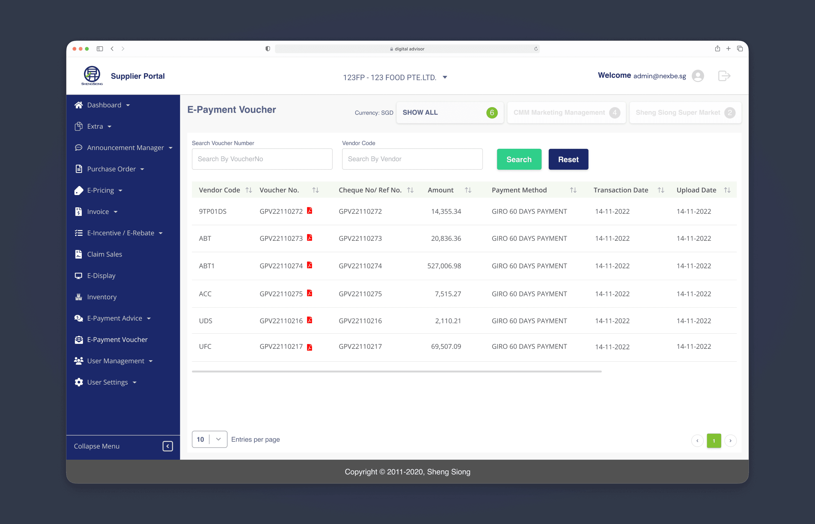
Task: Click the Collapse Menu arrow icon
Action: coord(168,446)
